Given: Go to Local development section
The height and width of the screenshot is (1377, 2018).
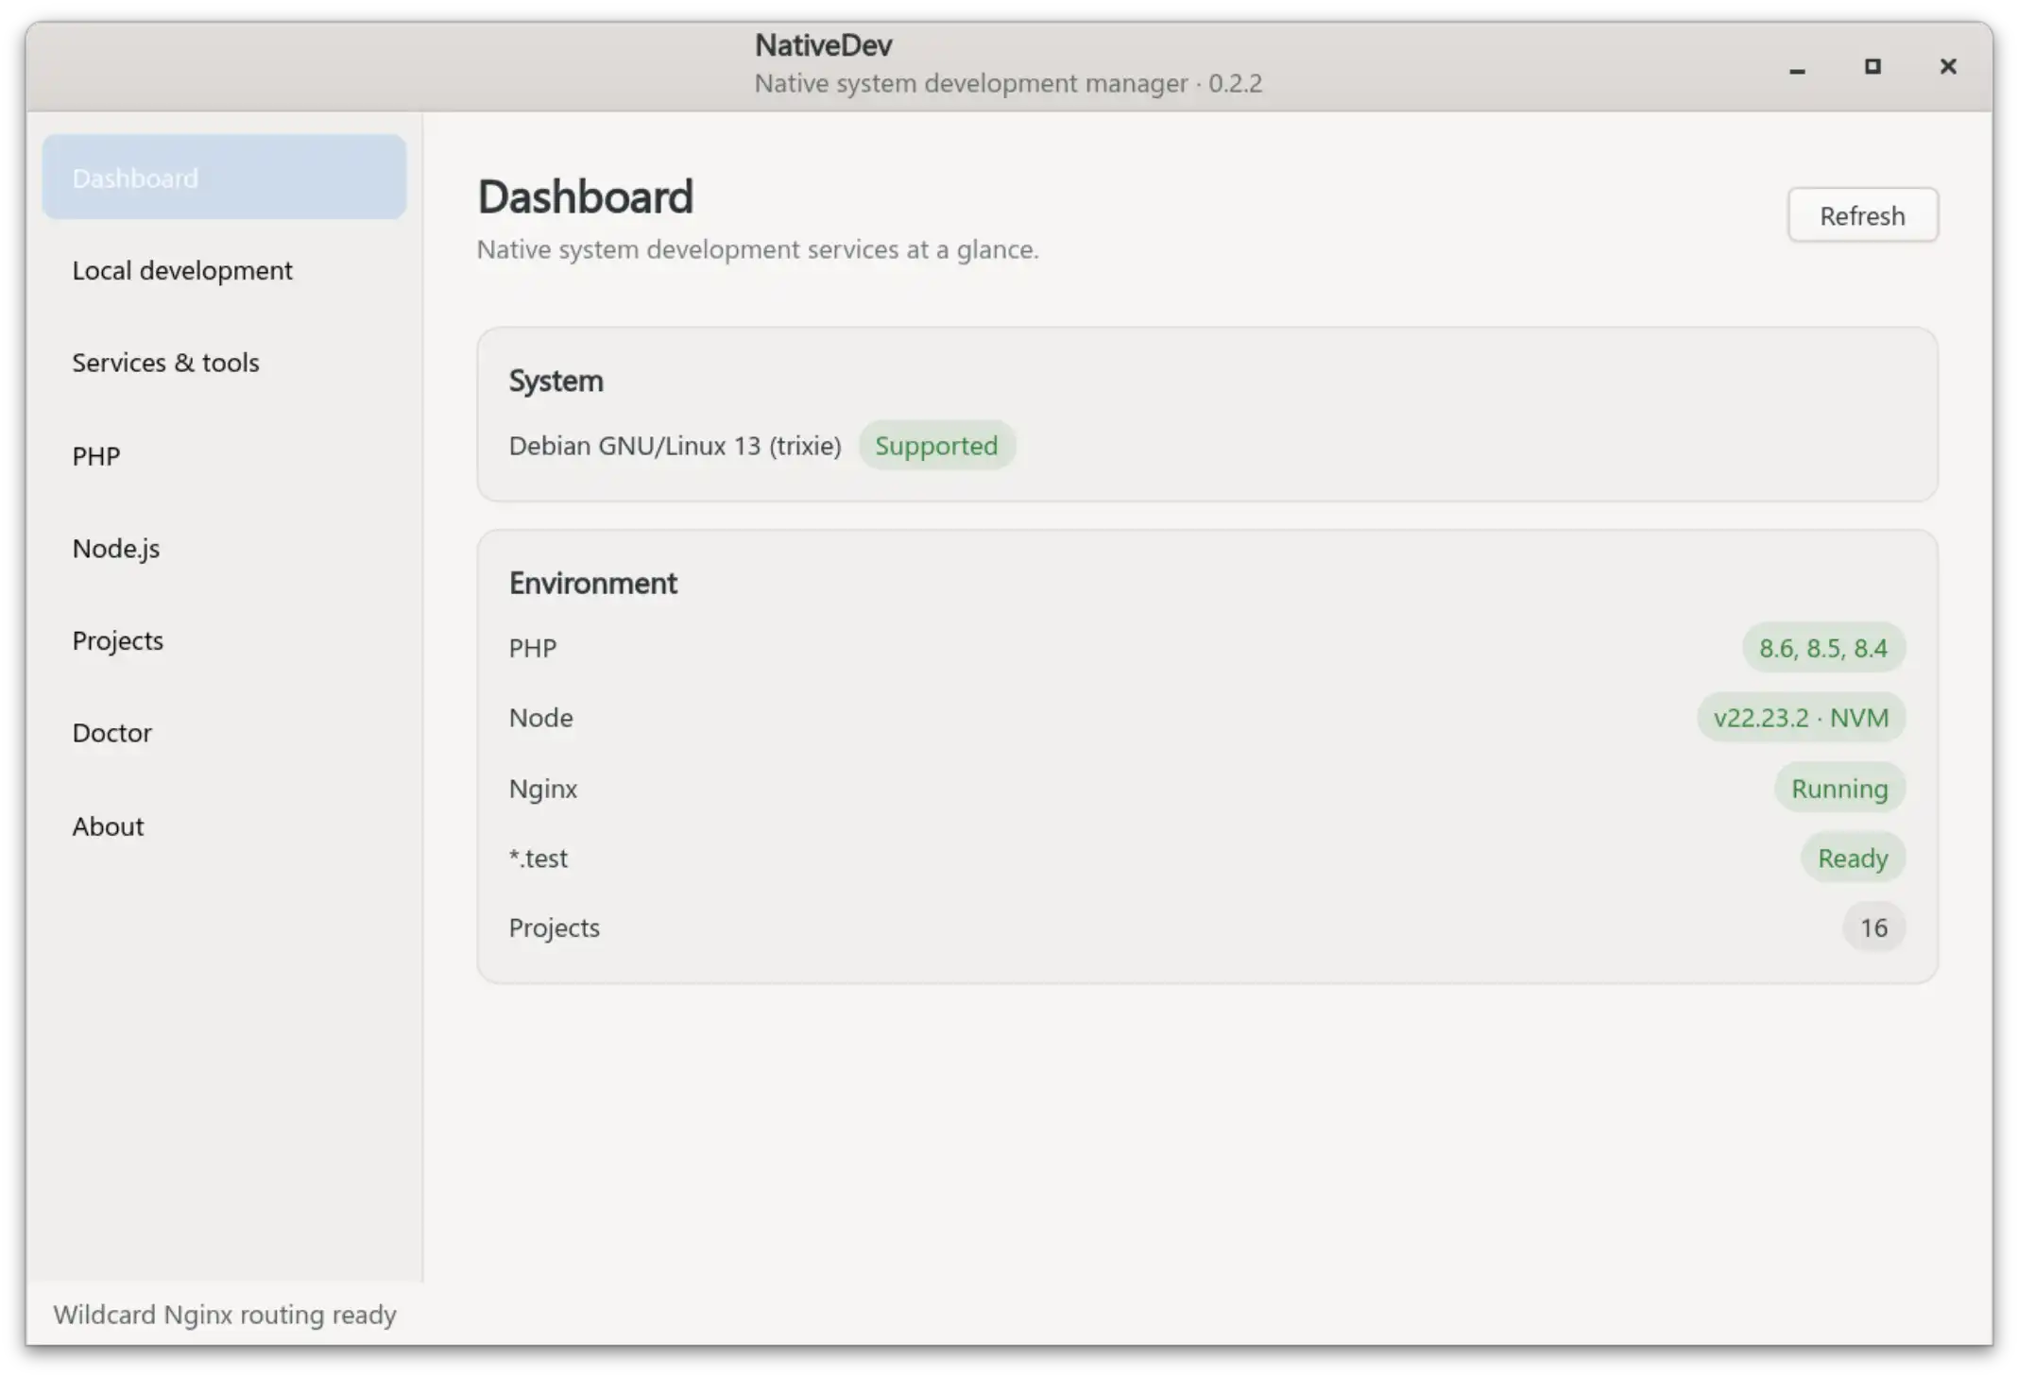Looking at the screenshot, I should tap(224, 270).
